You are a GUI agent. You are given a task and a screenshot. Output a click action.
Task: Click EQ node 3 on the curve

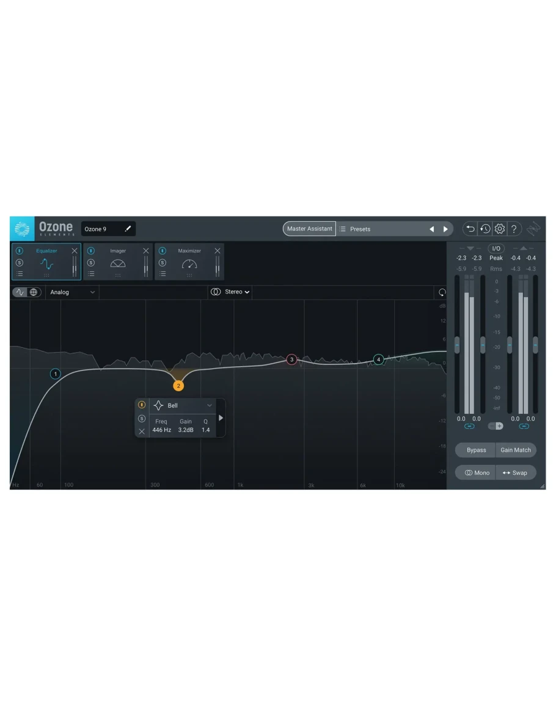tap(291, 359)
